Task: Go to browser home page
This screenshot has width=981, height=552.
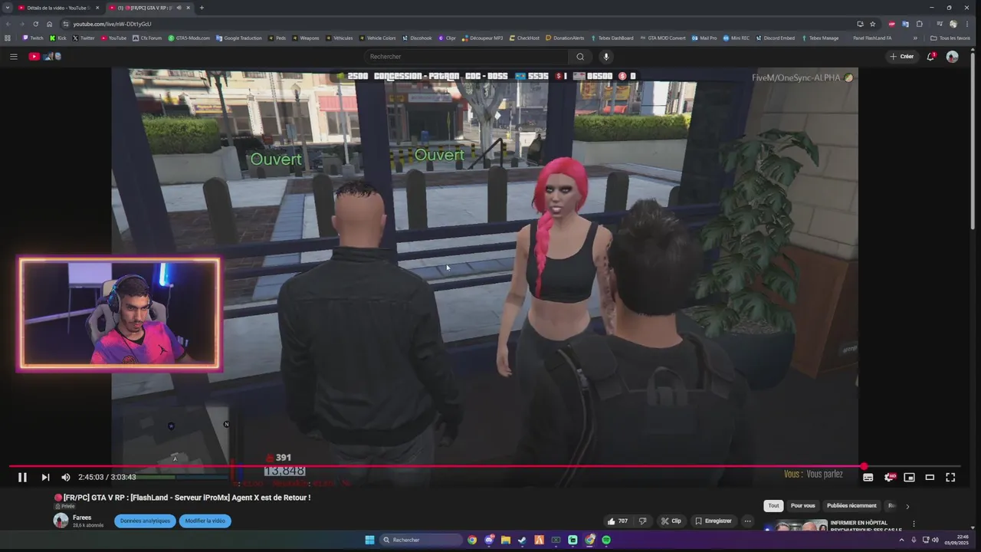Action: coord(49,24)
